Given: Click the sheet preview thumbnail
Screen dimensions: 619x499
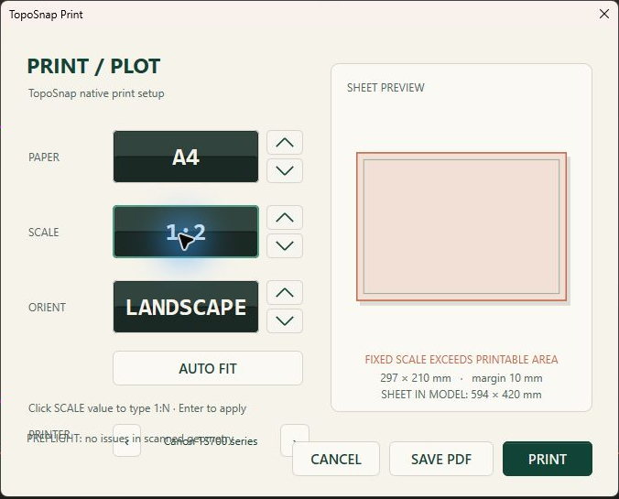Looking at the screenshot, I should (462, 226).
